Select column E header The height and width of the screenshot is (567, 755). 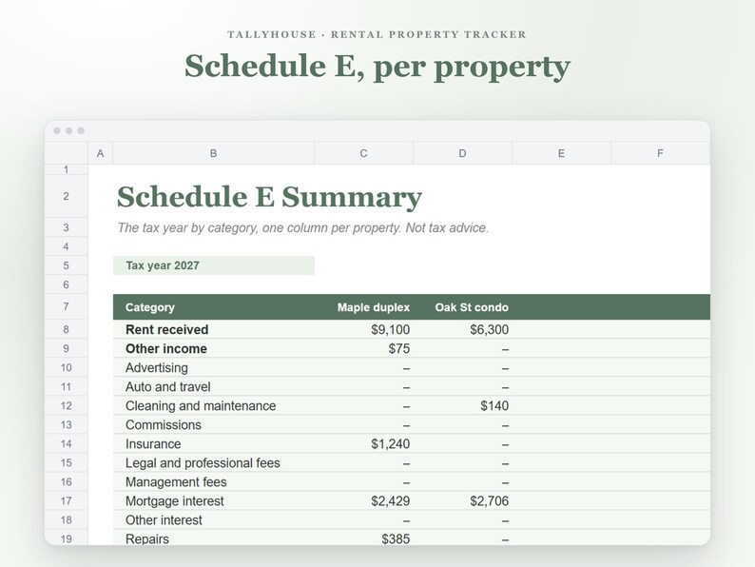[561, 153]
